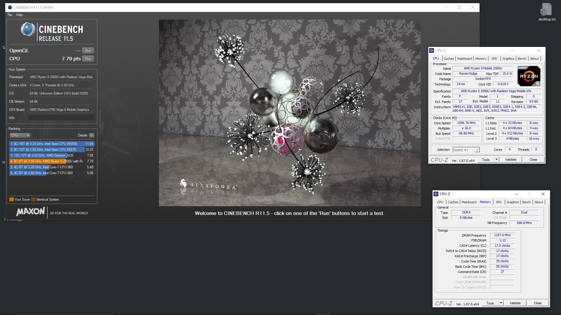Click Validate in lower CPU-Z window
This screenshot has width=561, height=315.
[515, 303]
